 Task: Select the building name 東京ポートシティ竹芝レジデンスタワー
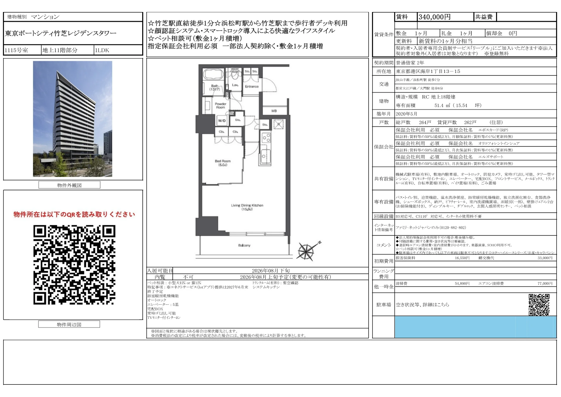tap(61, 33)
